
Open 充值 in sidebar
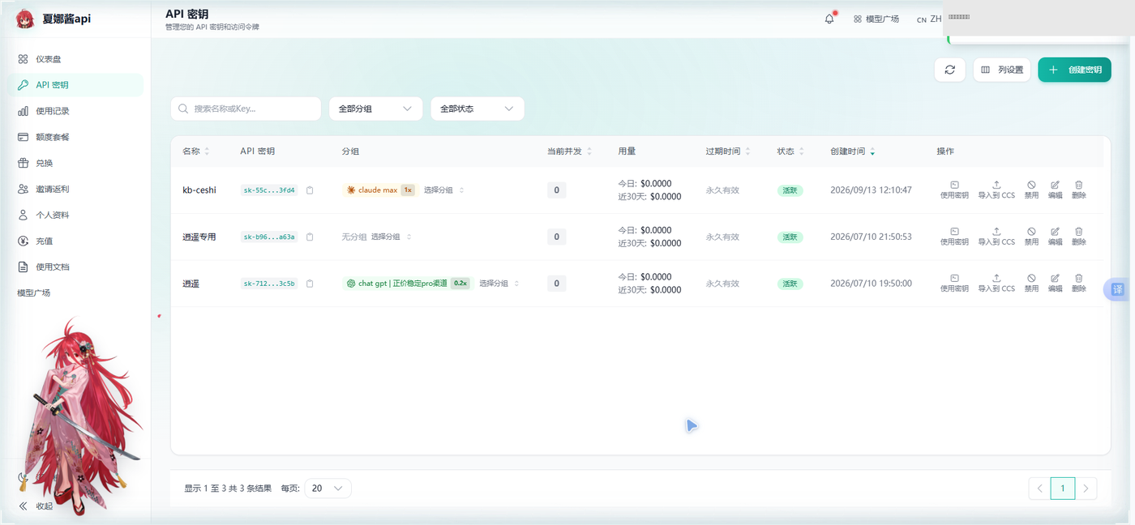(76, 241)
